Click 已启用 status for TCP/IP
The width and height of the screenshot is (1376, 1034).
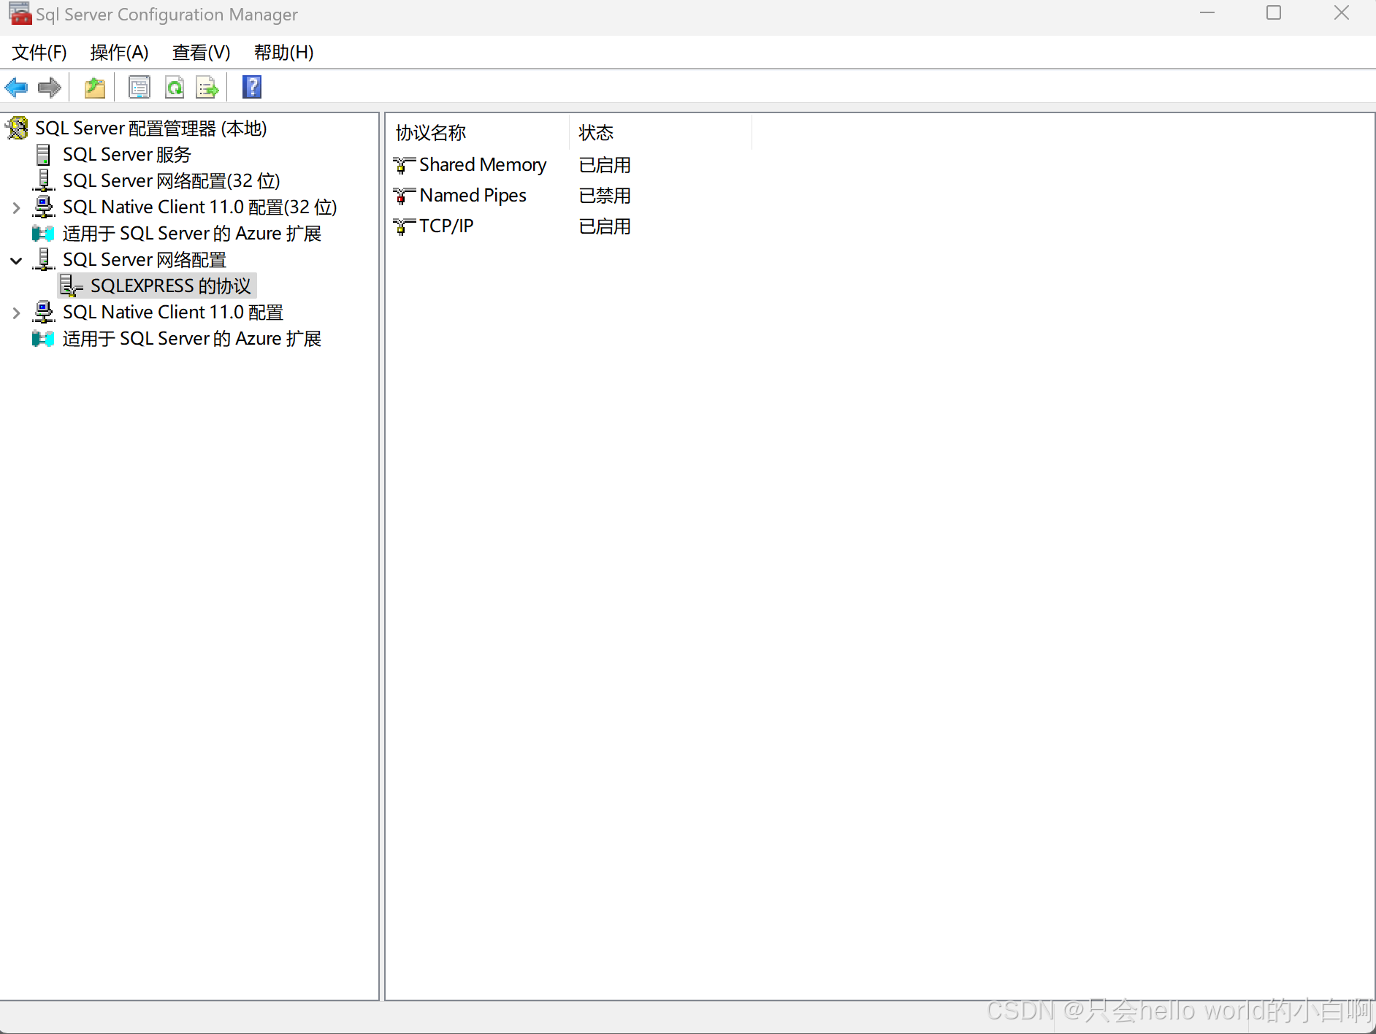point(605,226)
